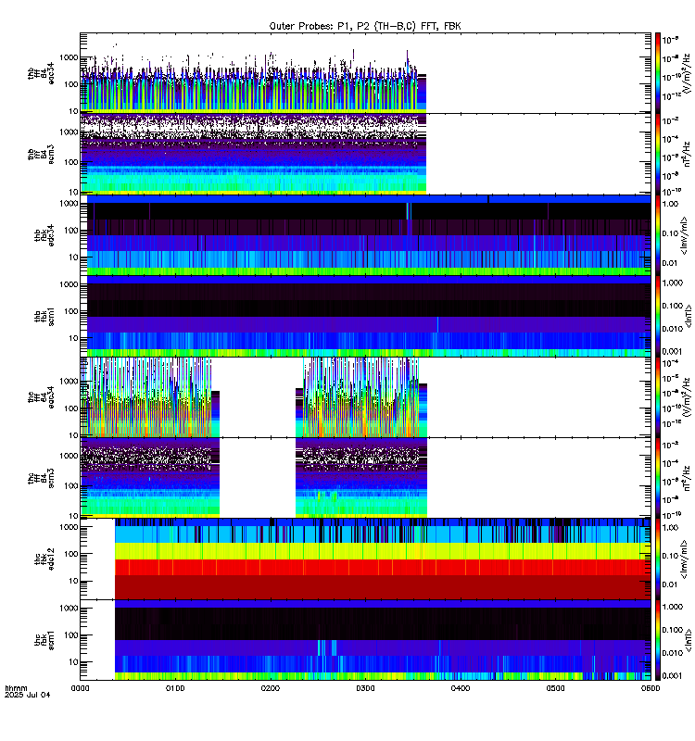Click the red band in thc fbk edc12 panel

383,567
